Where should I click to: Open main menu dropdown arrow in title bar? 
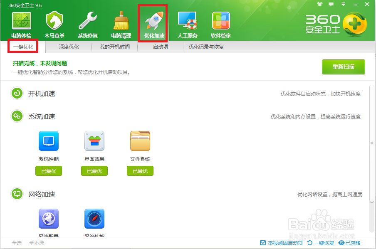pos(344,4)
